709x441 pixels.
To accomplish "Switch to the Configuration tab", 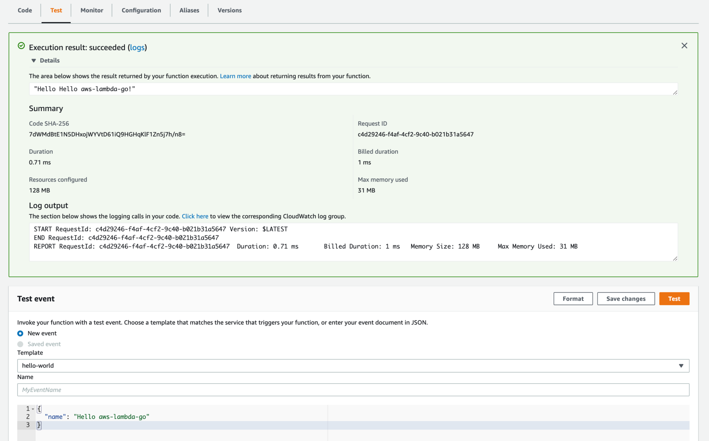I will coord(141,10).
